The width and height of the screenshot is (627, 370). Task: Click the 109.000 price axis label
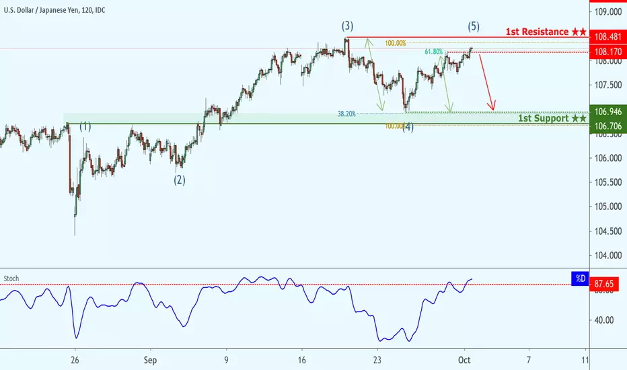(607, 12)
